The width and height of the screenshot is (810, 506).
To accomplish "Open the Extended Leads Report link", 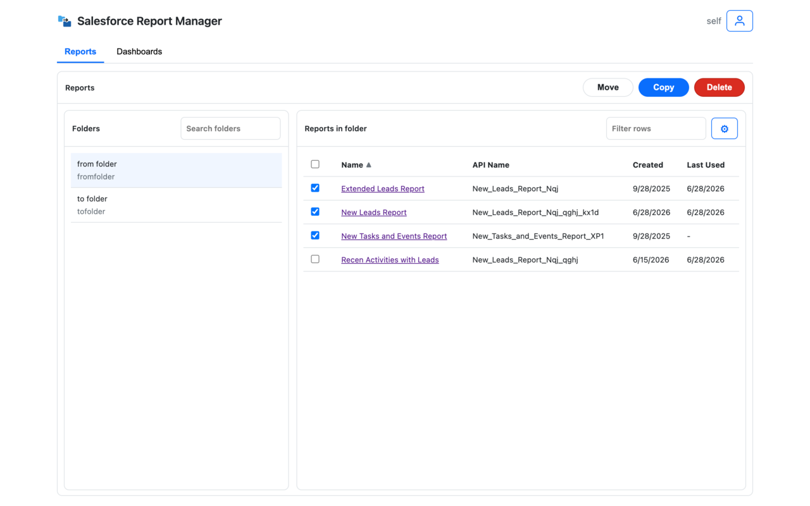I will click(383, 188).
